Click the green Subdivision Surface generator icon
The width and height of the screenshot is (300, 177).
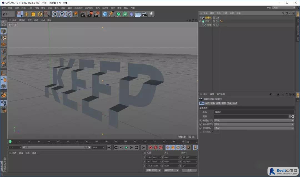(x=118, y=14)
